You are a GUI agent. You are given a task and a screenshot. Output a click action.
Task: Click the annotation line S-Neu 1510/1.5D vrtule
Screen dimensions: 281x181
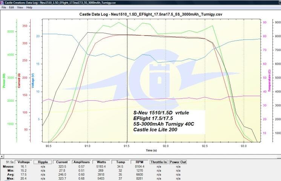pos(161,113)
